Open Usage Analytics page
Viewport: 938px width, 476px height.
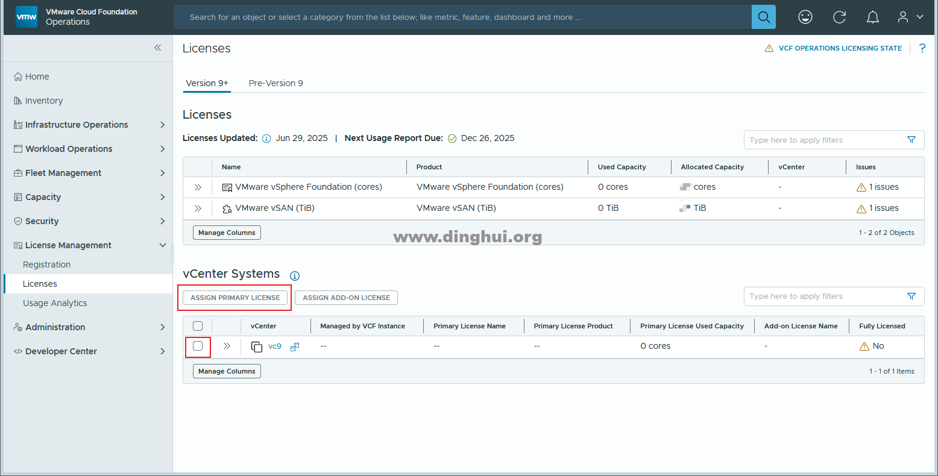[x=55, y=303]
